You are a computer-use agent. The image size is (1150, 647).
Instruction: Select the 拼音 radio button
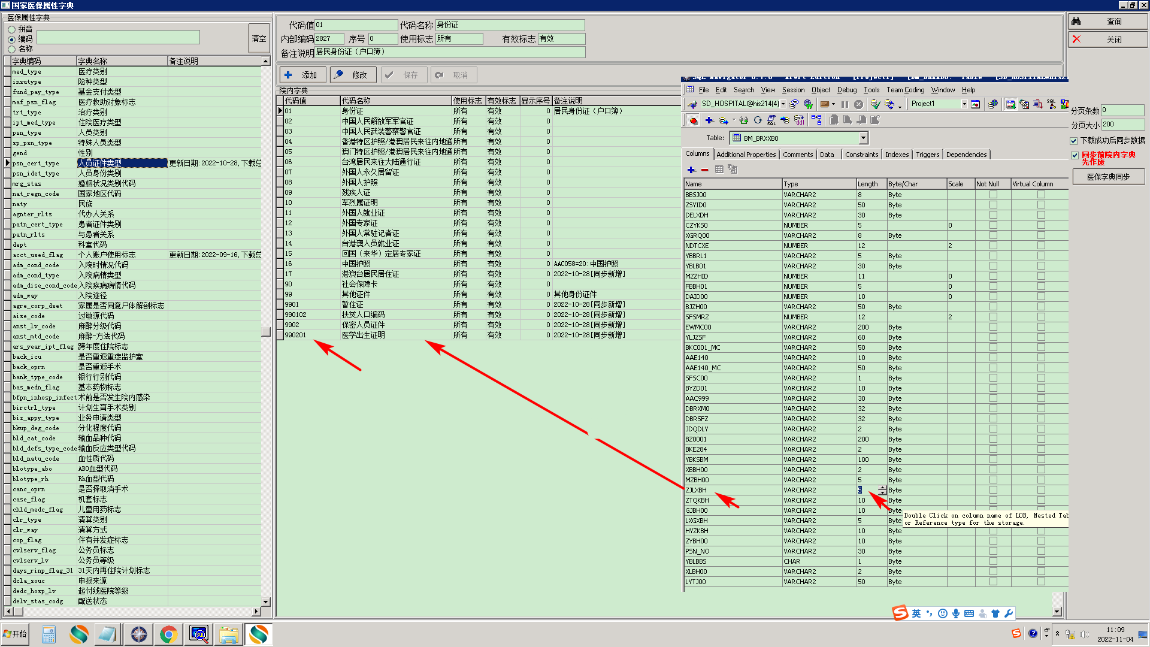point(12,29)
